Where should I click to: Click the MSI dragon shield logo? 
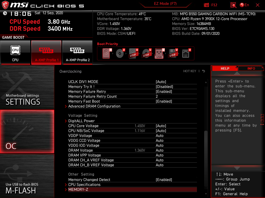click(5, 5)
